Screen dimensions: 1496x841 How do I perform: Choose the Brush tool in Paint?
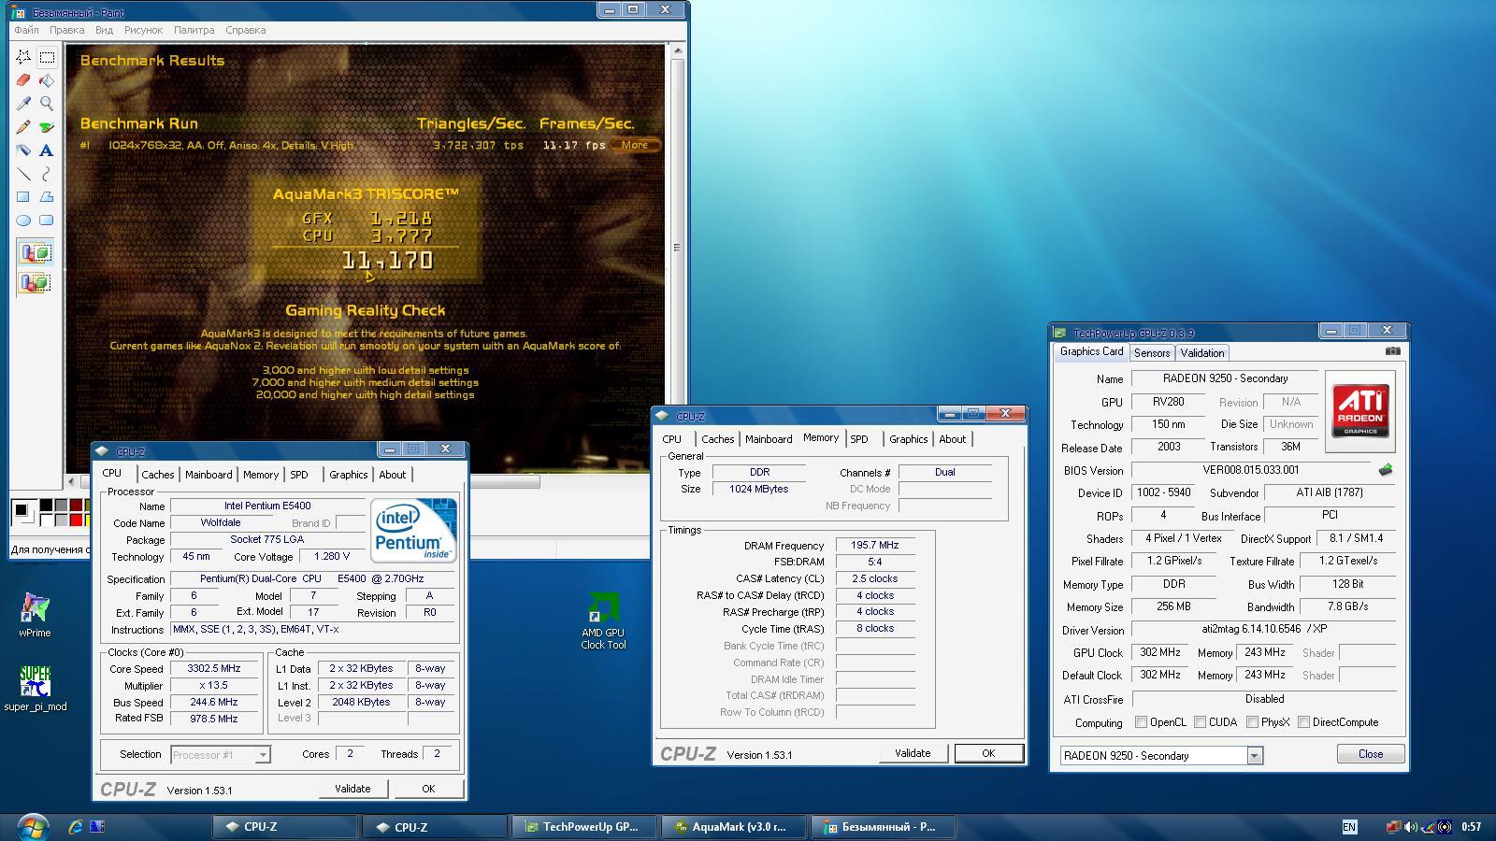[46, 127]
